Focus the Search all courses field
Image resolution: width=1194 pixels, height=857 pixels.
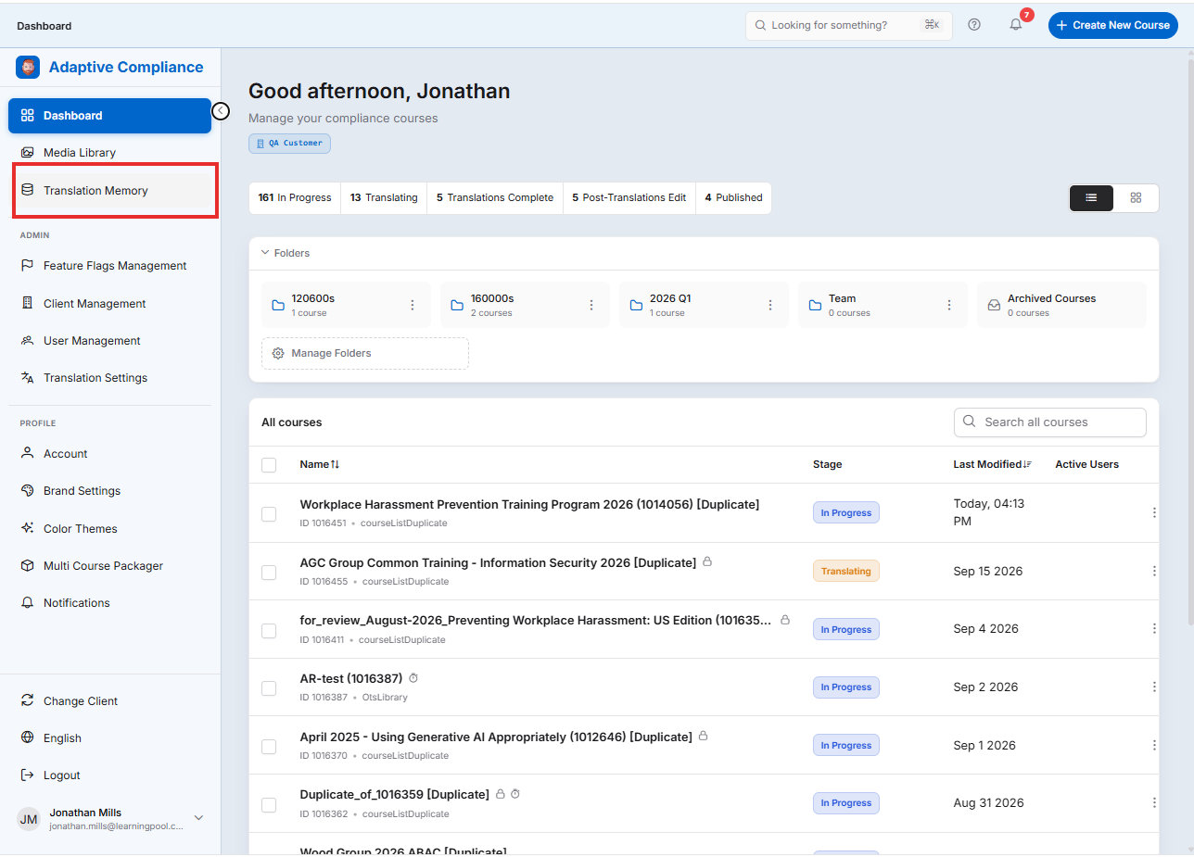coord(1050,422)
